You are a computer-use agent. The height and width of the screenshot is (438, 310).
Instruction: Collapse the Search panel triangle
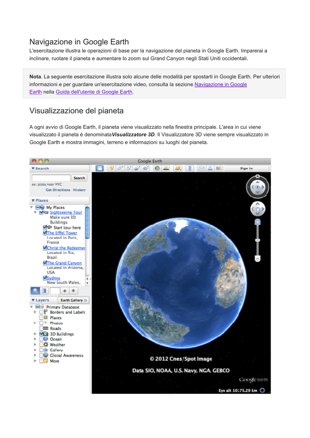point(33,169)
